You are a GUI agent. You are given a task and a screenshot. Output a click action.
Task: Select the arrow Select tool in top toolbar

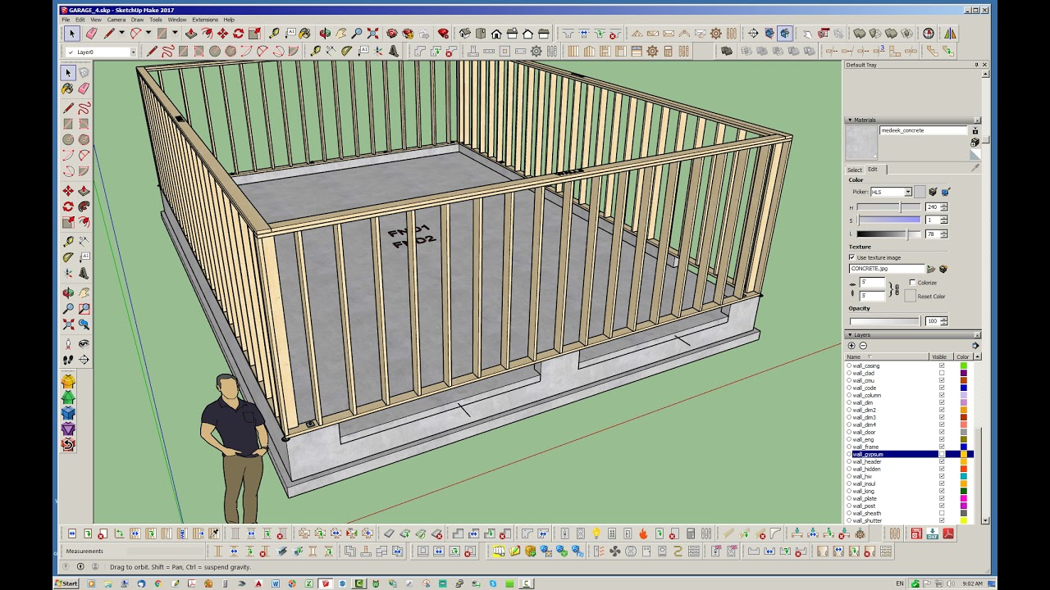tap(71, 34)
